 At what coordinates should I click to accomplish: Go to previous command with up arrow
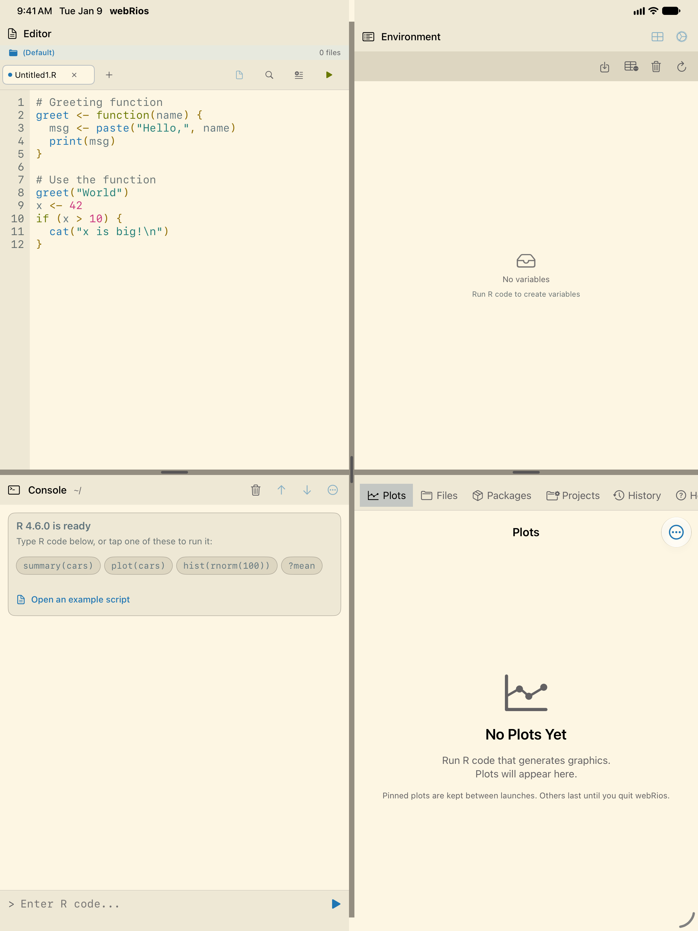(281, 490)
